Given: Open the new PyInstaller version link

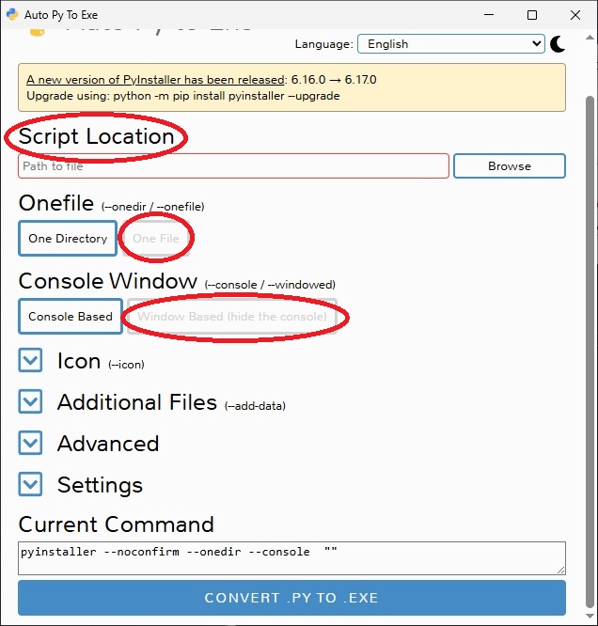Looking at the screenshot, I should pyautogui.click(x=155, y=80).
